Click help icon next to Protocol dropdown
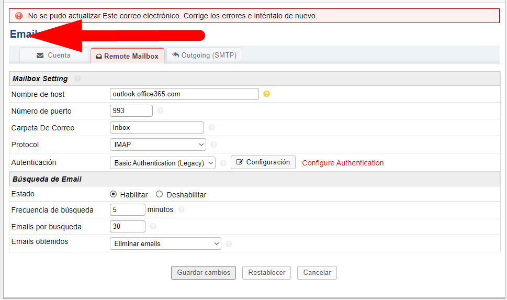This screenshot has width=507, height=300. click(x=213, y=145)
